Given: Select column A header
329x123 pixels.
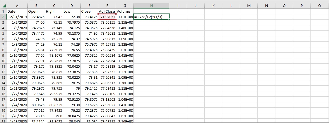Looking at the screenshot, I should [17, 6].
